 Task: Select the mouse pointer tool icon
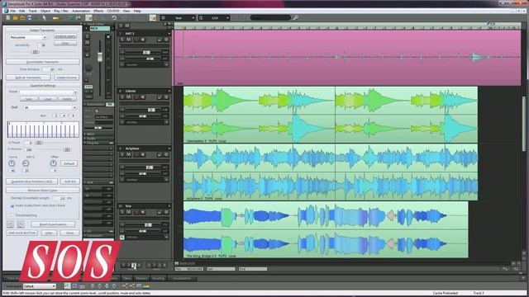(44, 18)
